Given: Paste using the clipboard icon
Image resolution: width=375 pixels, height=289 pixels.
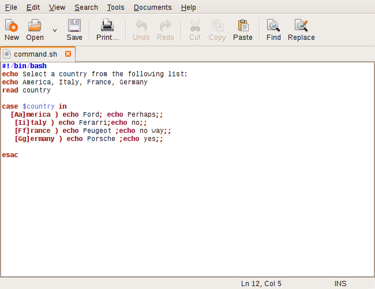Looking at the screenshot, I should [x=243, y=25].
